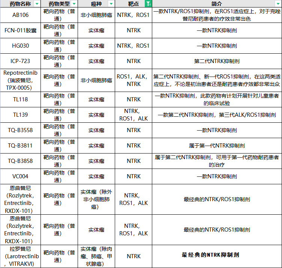Select the 拉罗替尼 (Larotrectinib, VITRAKVI) cell

[20, 256]
